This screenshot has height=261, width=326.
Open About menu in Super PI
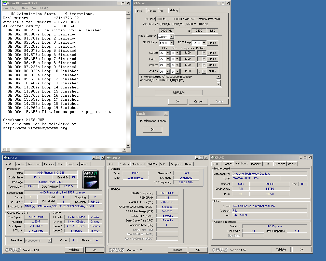tap(29, 8)
